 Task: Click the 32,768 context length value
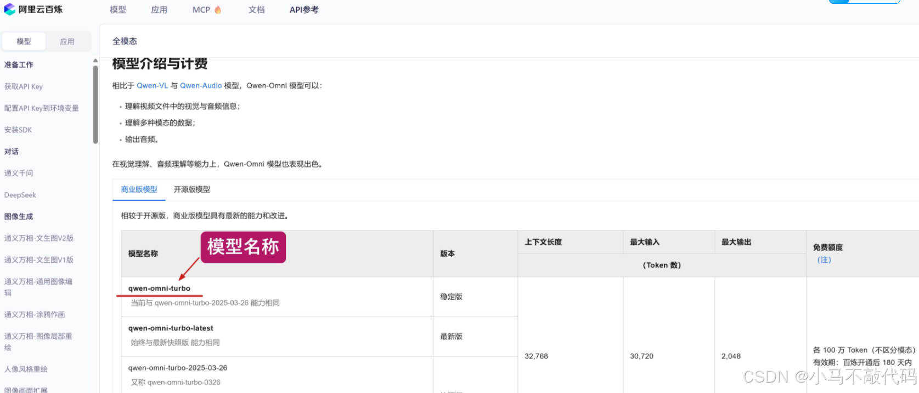536,356
